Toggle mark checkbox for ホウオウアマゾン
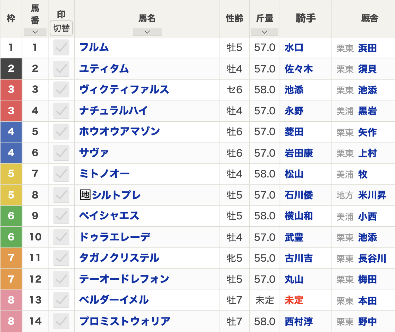This screenshot has height=332, width=395. coord(61,132)
